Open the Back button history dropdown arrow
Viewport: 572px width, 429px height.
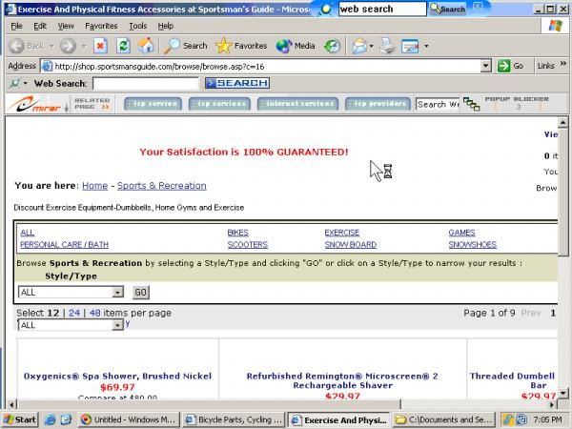coord(51,46)
